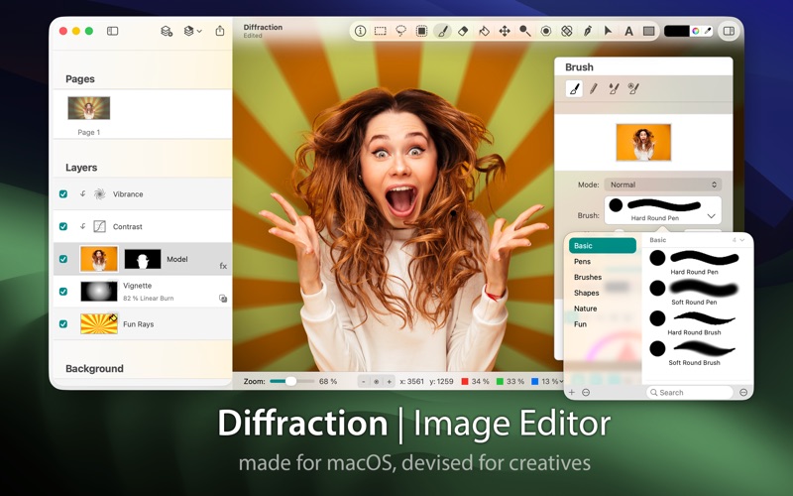Toggle the right inspector panel

pos(729,31)
